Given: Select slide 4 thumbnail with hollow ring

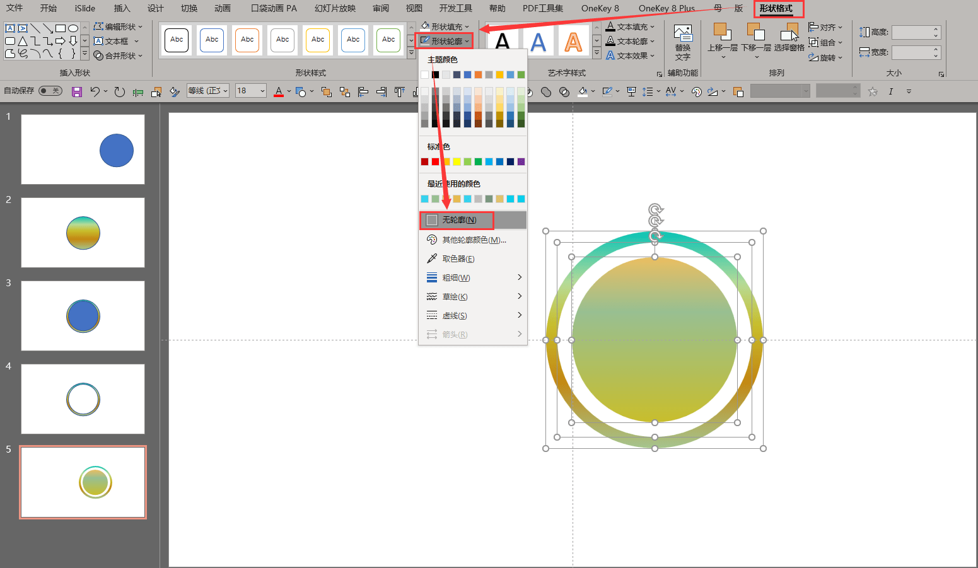Looking at the screenshot, I should click(x=83, y=399).
